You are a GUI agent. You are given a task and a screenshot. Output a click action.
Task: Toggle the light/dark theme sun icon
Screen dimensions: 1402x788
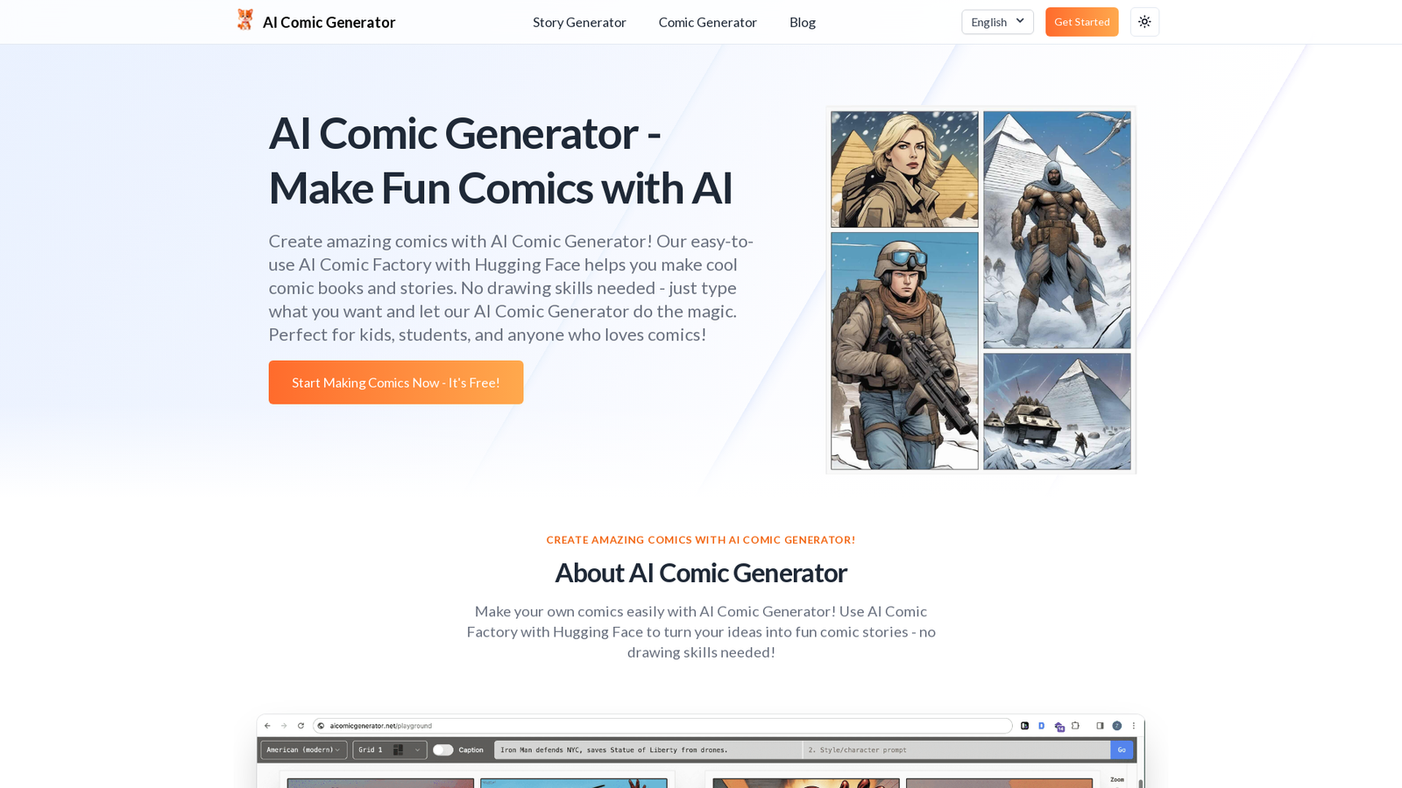point(1144,22)
